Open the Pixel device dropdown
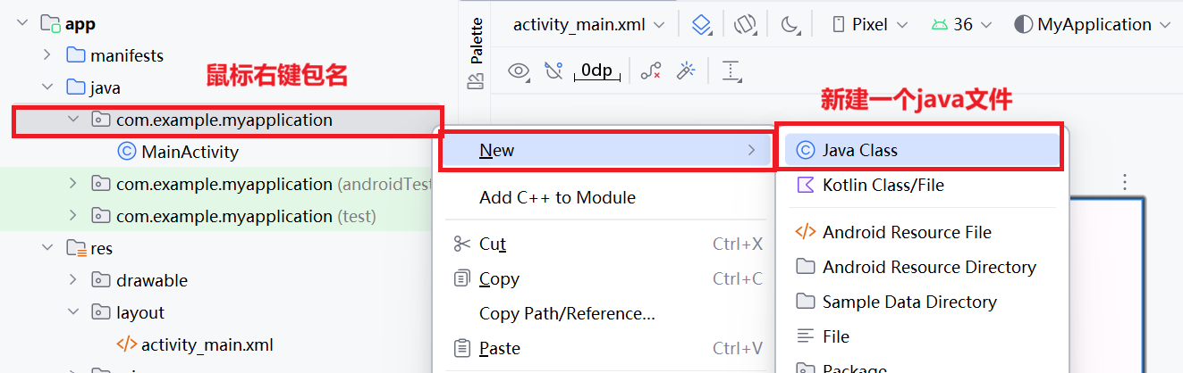The image size is (1183, 373). (x=869, y=25)
